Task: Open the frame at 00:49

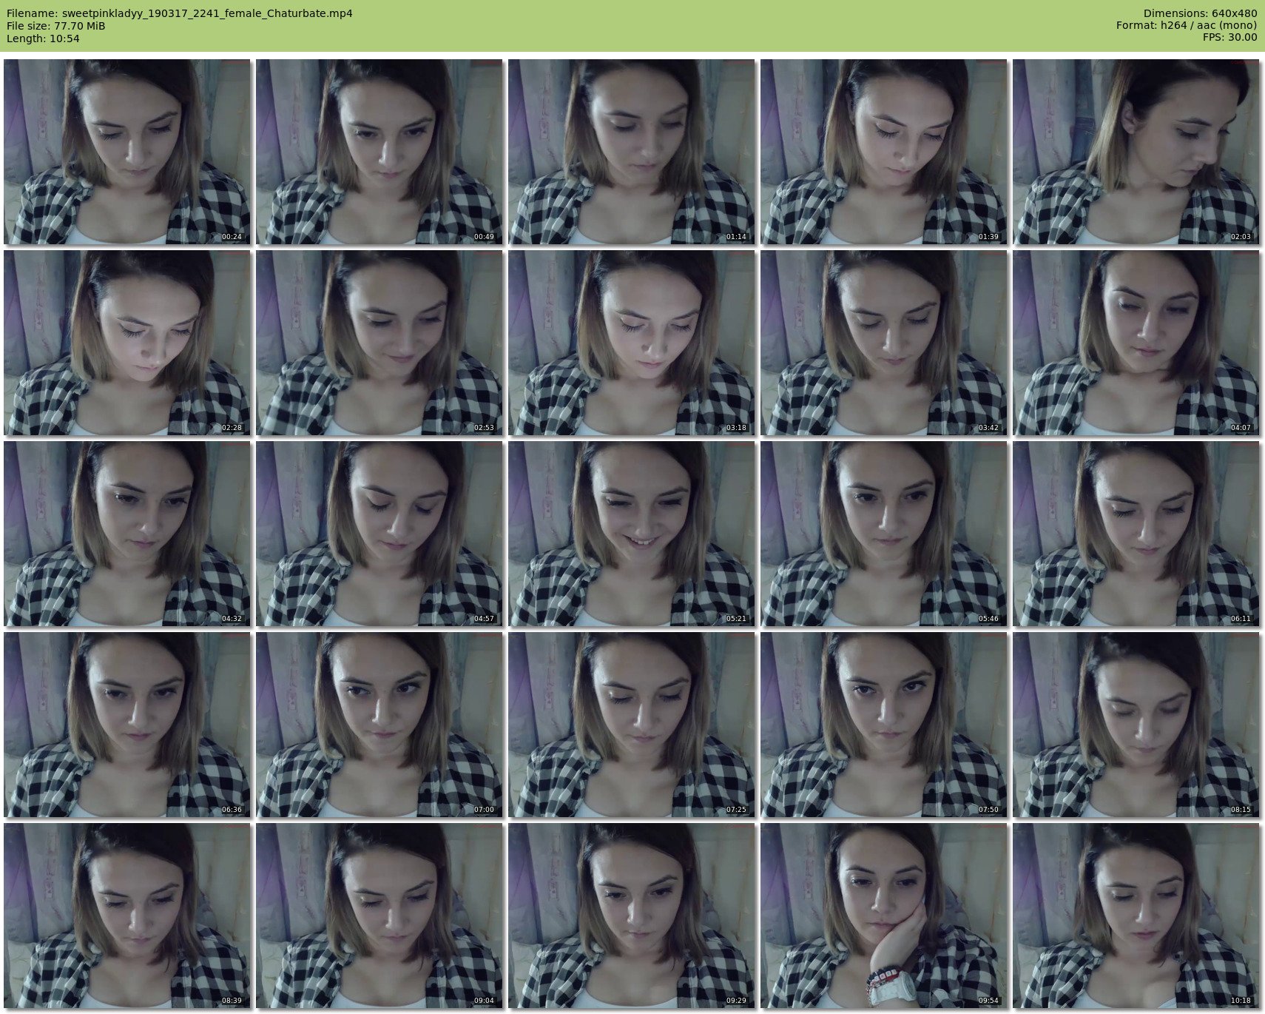Action: pyautogui.click(x=379, y=152)
